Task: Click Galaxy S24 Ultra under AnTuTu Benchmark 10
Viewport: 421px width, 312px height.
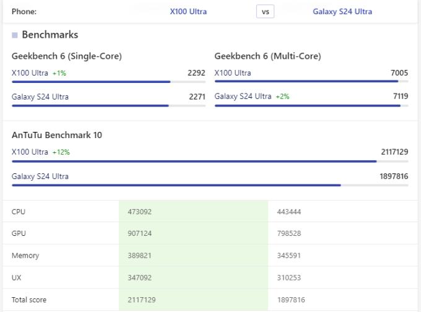Action: [40, 176]
